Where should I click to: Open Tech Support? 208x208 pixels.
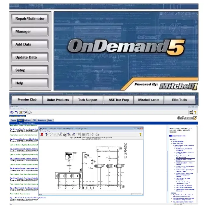pyautogui.click(x=88, y=100)
